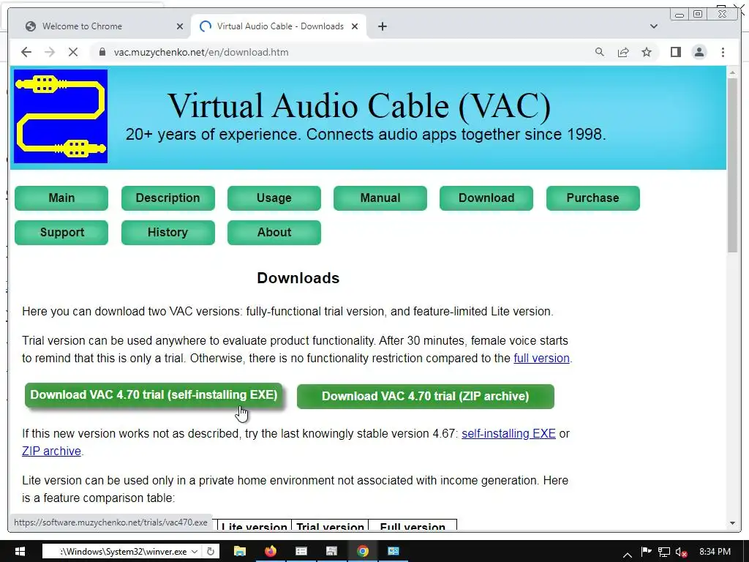Click the notification flag tray icon
749x562 pixels.
pyautogui.click(x=647, y=552)
